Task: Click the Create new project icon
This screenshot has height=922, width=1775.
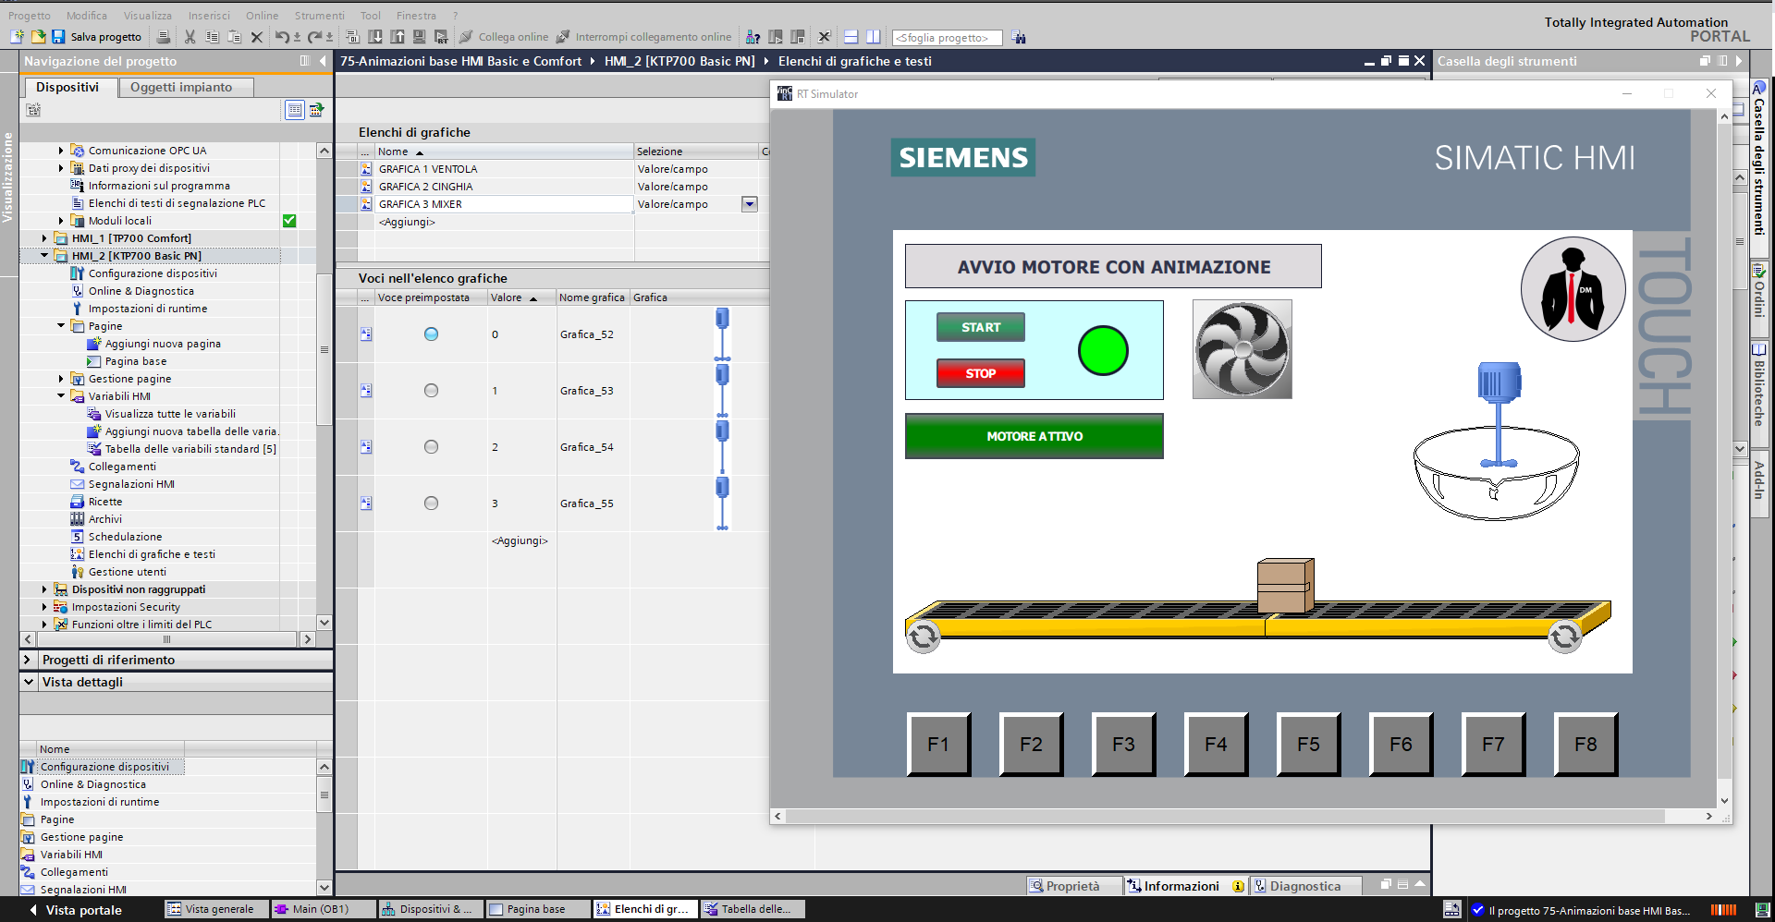Action: (17, 37)
